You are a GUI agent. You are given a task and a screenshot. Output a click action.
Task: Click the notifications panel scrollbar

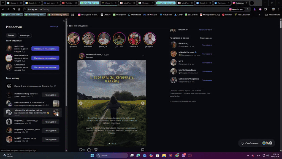66,63
